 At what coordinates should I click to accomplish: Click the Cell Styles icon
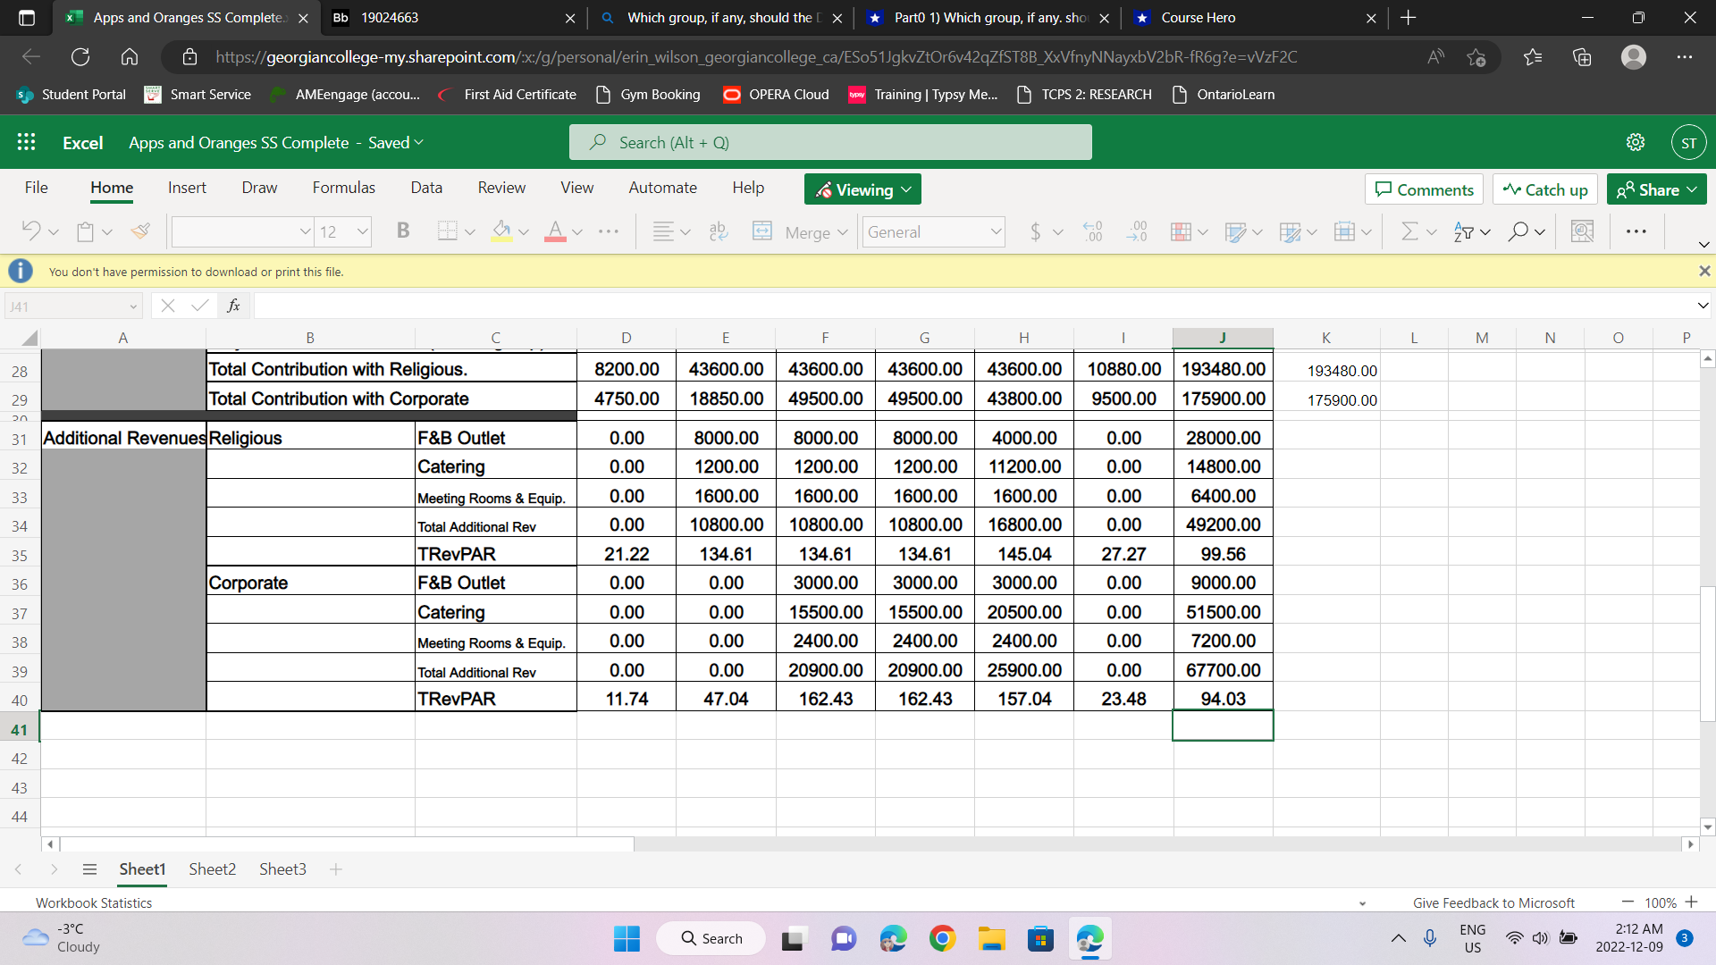click(x=1290, y=231)
